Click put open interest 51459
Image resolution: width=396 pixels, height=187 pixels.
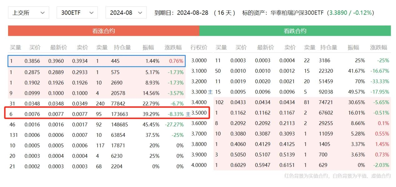(x=326, y=81)
